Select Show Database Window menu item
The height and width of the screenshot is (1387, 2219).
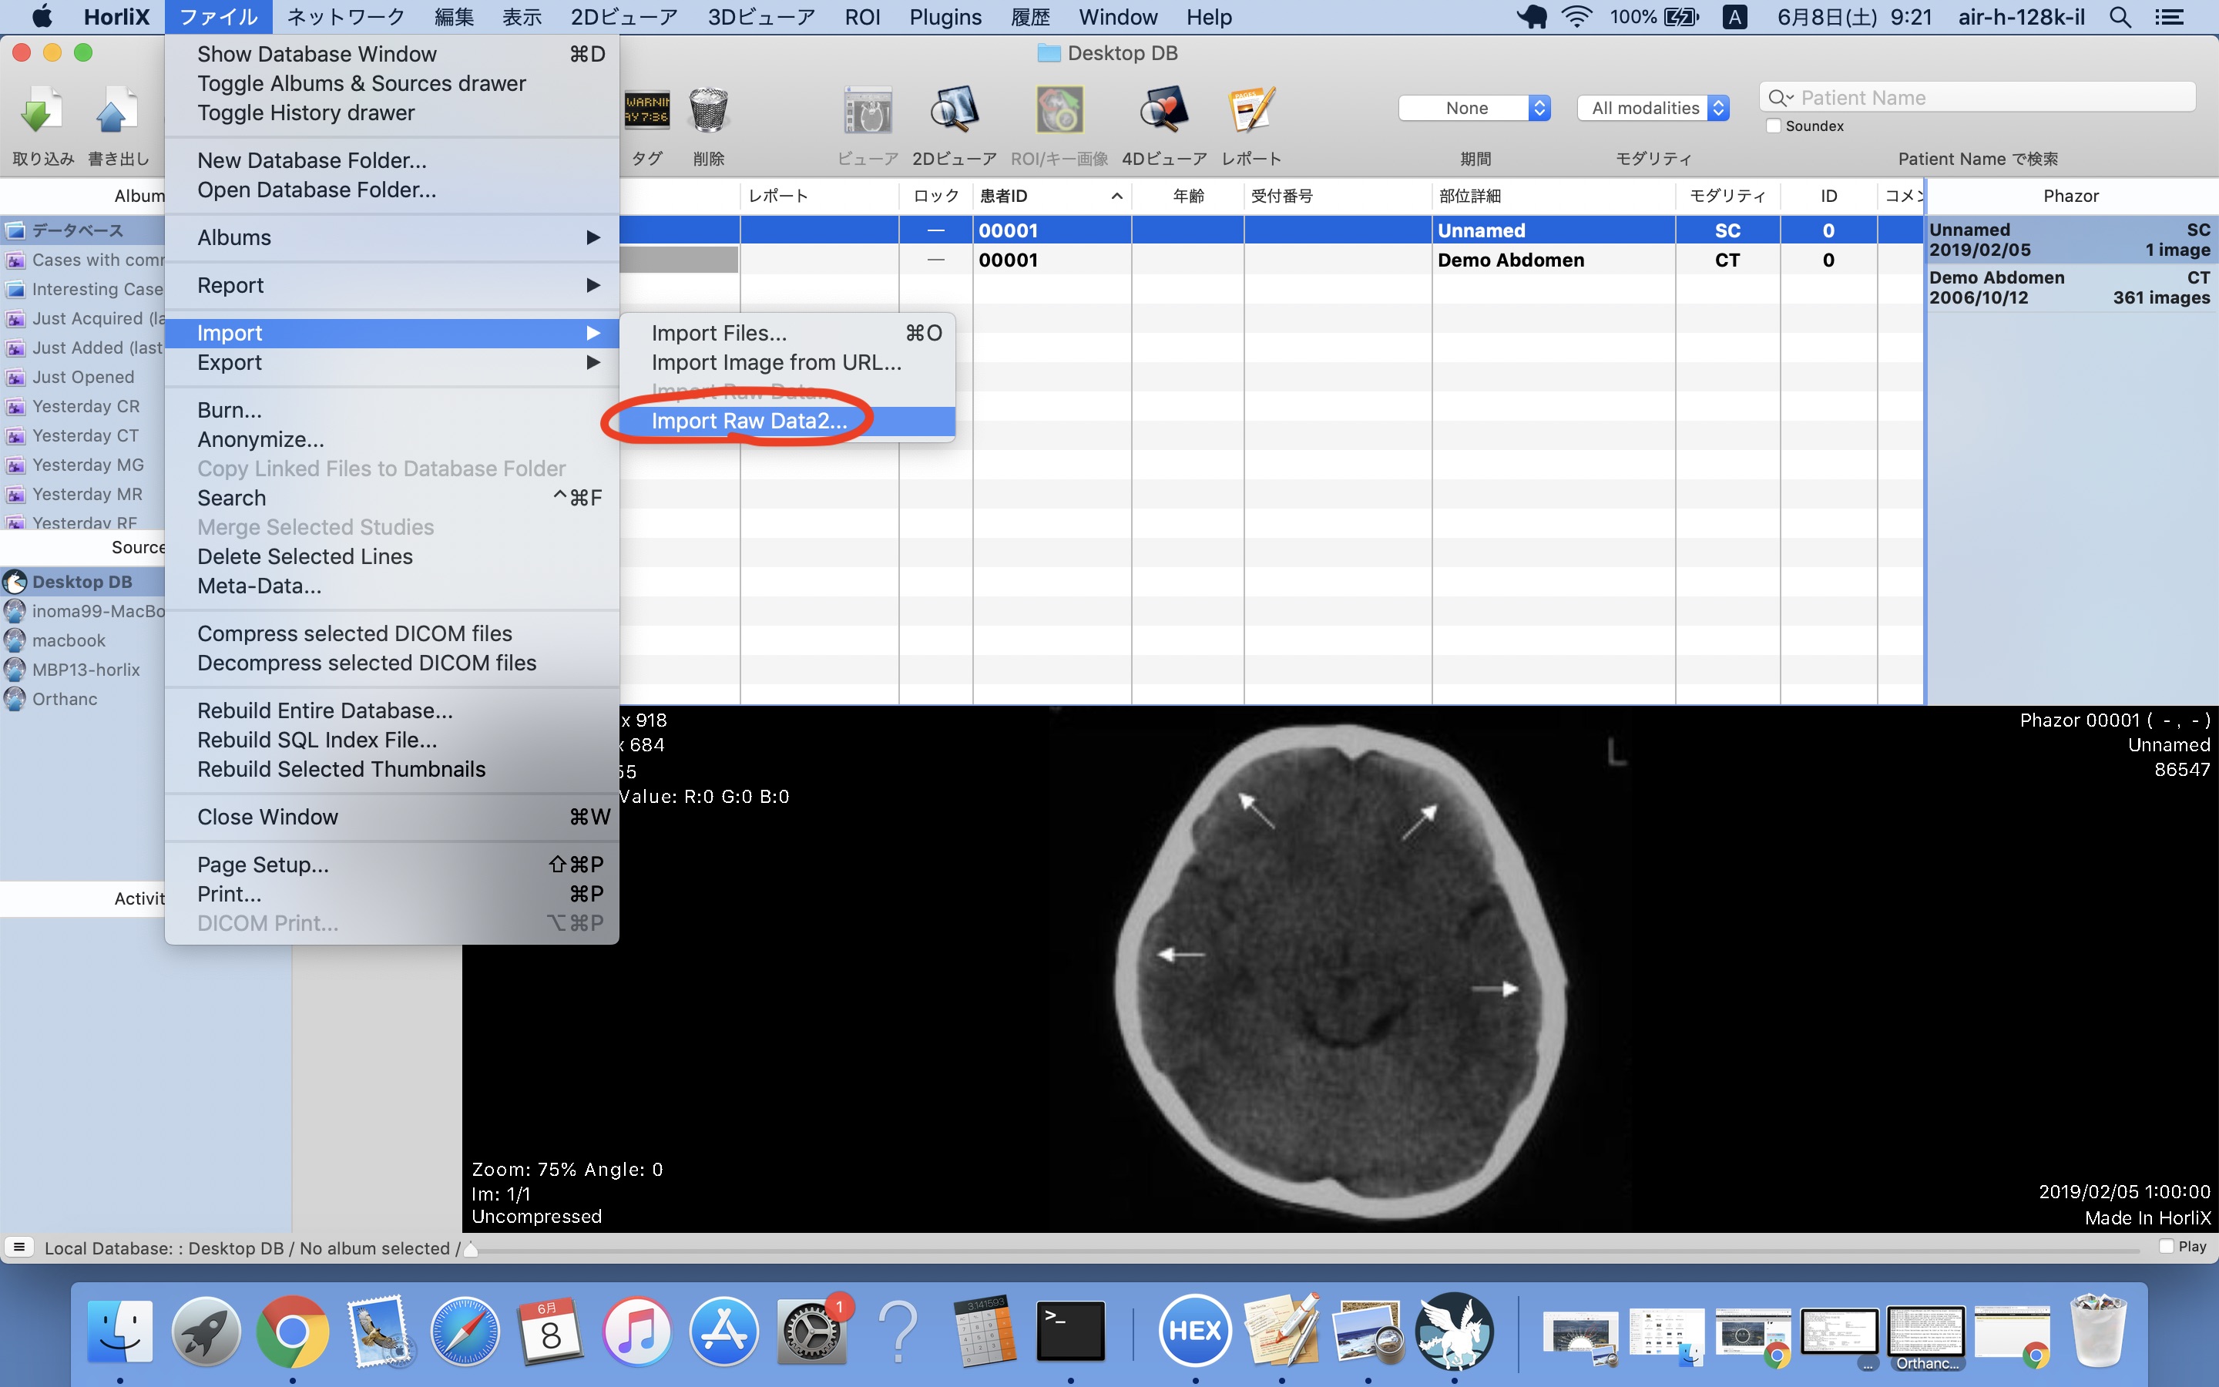tap(392, 54)
